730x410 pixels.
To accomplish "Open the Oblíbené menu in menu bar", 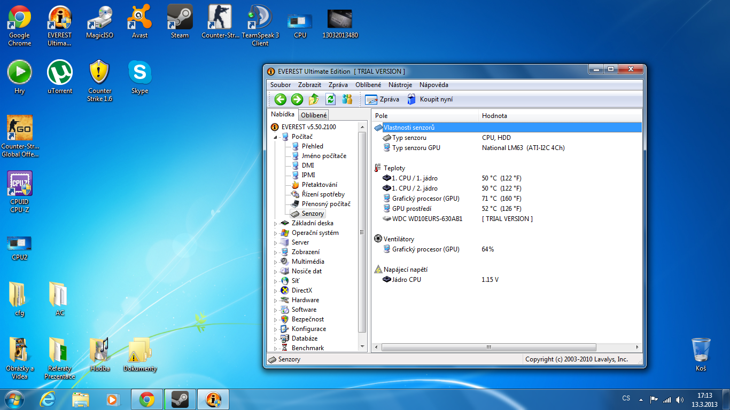I will (369, 85).
